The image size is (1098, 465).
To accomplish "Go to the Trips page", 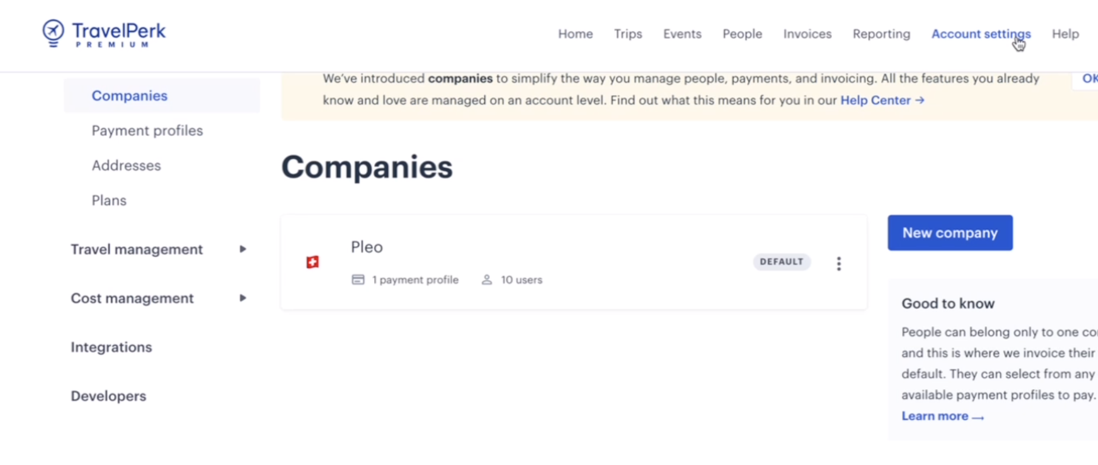I will coord(628,34).
